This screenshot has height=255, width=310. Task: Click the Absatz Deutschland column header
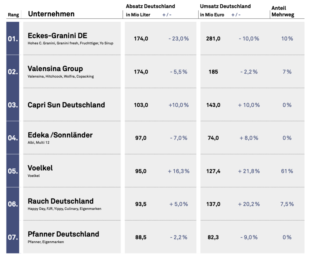click(x=150, y=6)
